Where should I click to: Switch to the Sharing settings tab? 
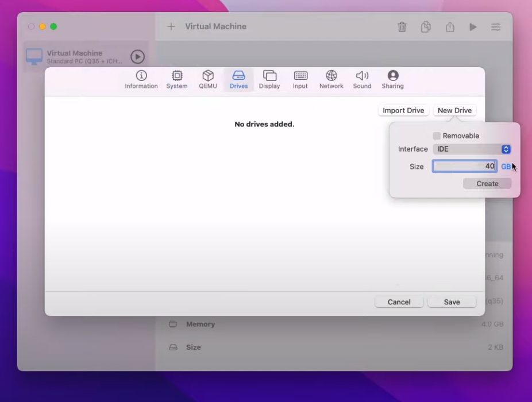coord(393,80)
